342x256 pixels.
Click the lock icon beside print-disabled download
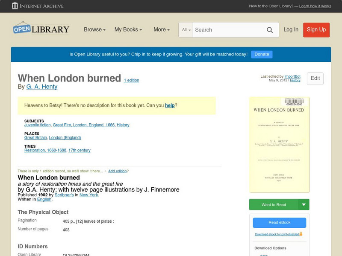coord(300,234)
